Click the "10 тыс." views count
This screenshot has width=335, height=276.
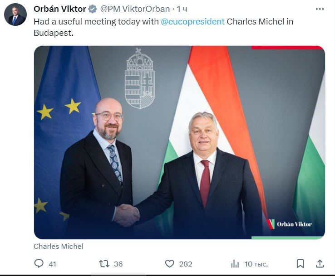pyautogui.click(x=256, y=264)
